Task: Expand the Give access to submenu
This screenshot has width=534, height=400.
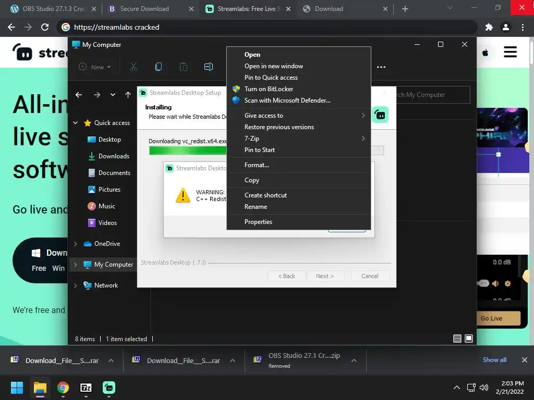Action: (x=299, y=116)
